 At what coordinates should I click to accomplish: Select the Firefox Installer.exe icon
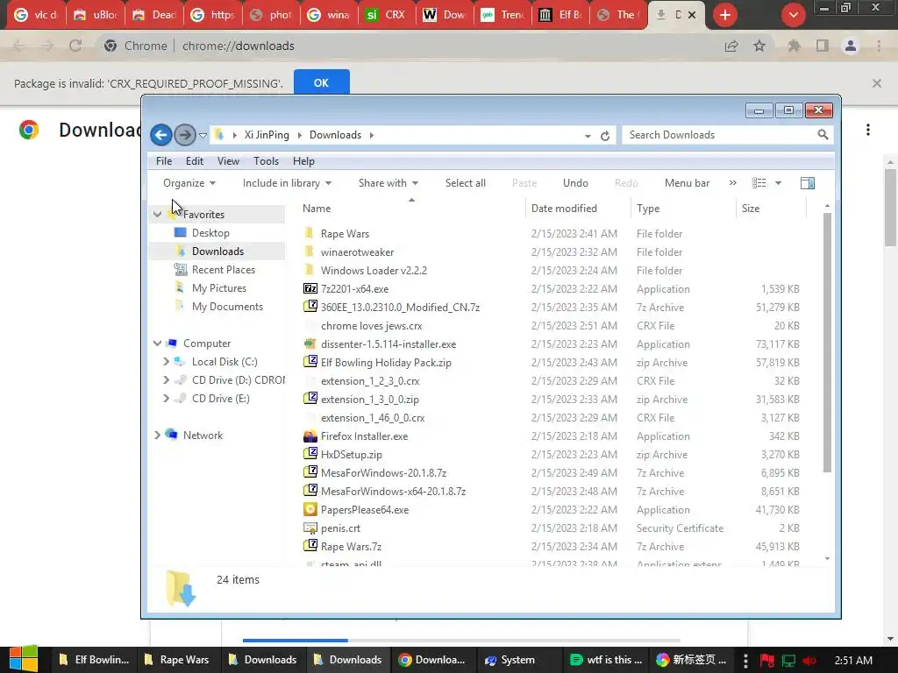tap(310, 436)
